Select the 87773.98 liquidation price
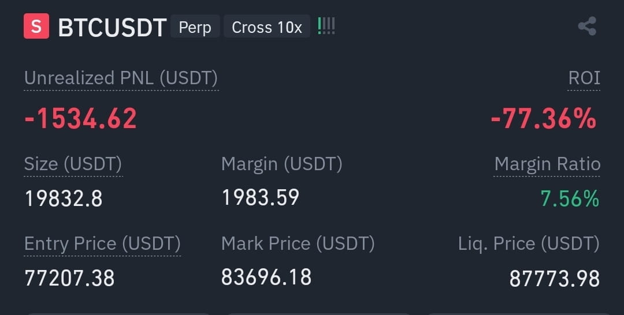This screenshot has height=315, width=624. tap(554, 279)
